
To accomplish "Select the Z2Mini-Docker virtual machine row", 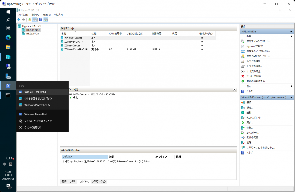I will (138, 45).
